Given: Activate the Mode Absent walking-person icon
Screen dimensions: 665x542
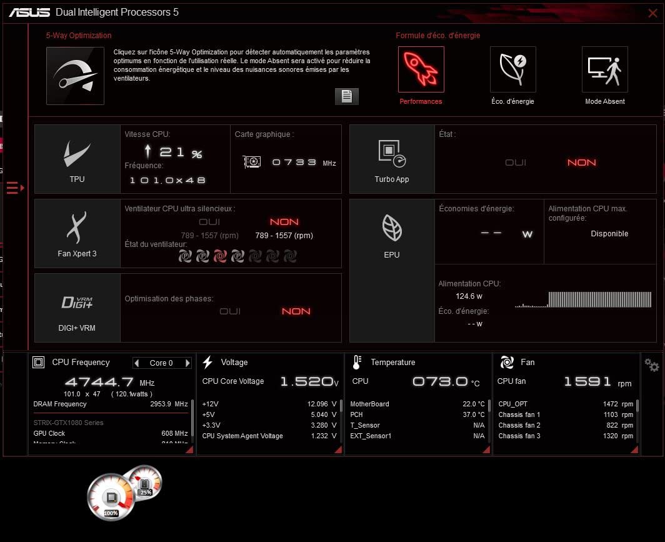Looking at the screenshot, I should point(605,69).
